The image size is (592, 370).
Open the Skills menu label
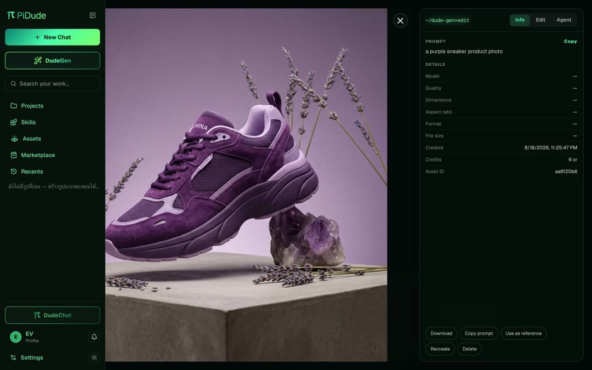pos(29,122)
